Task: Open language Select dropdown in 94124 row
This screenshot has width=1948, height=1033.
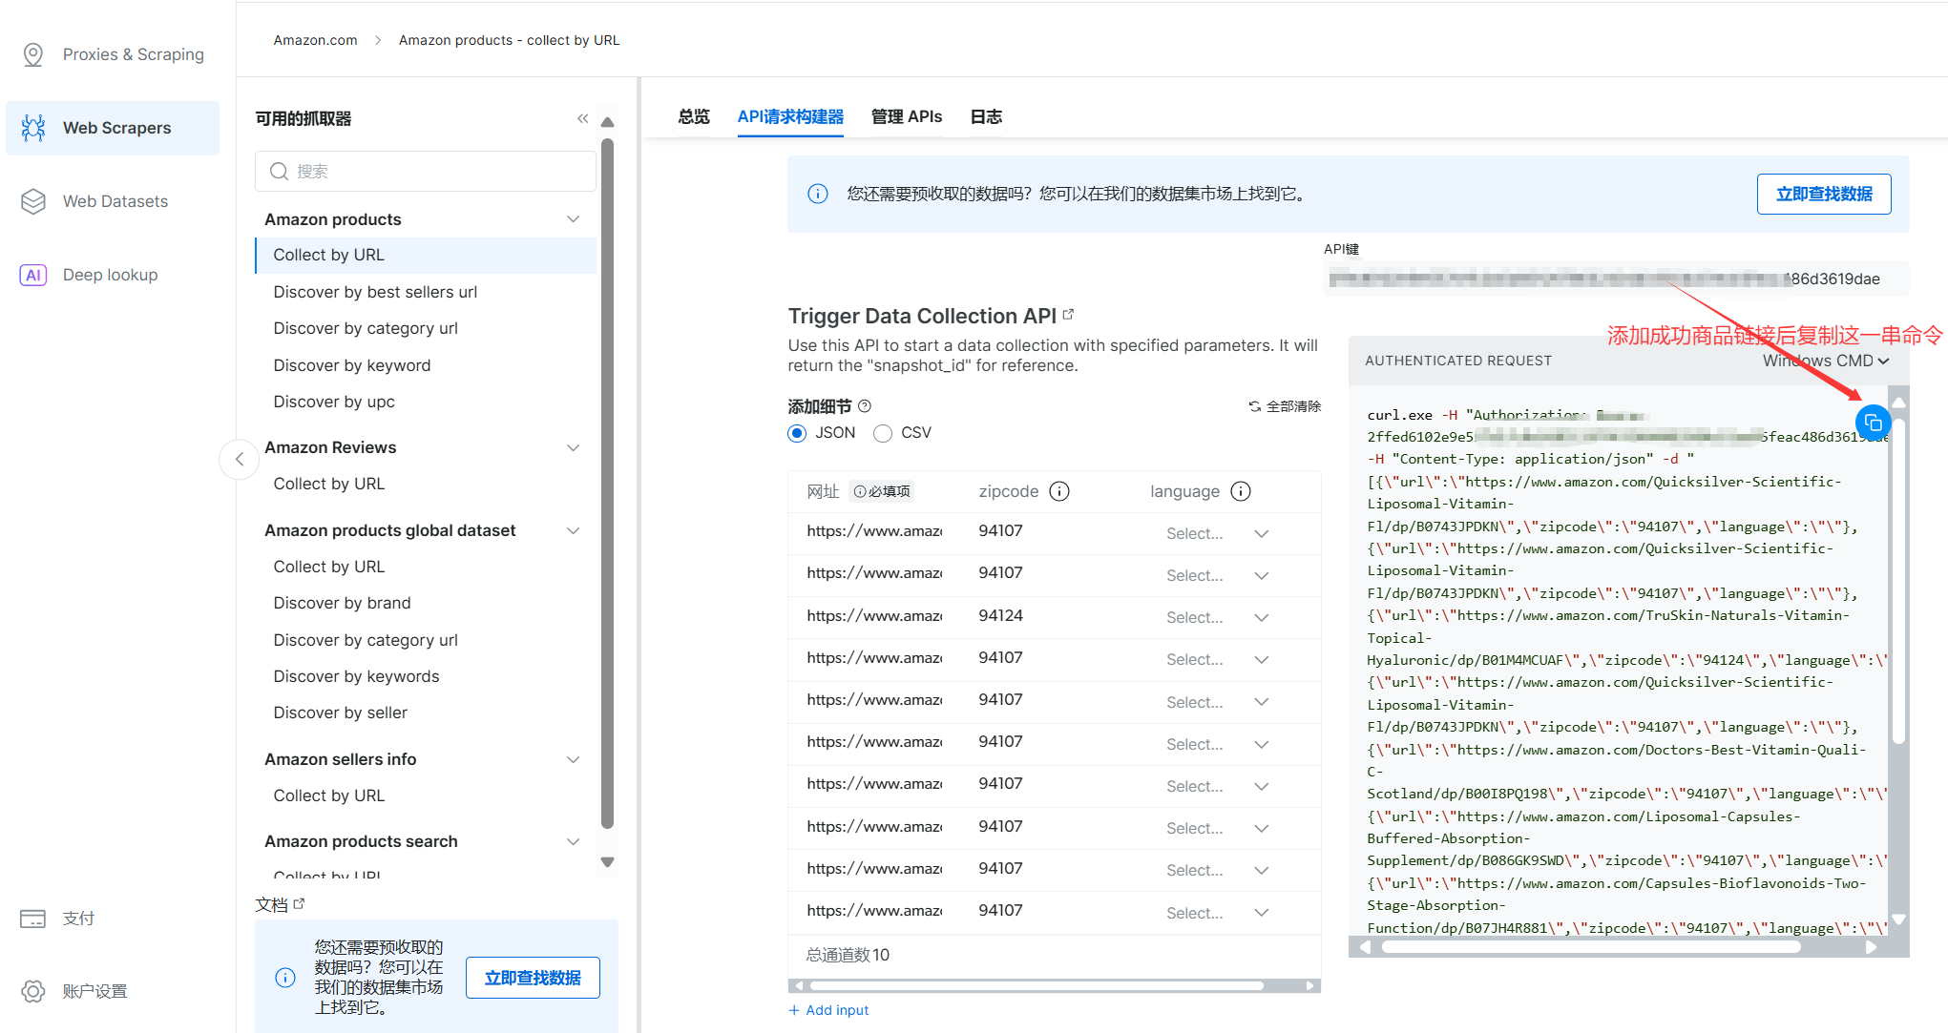Action: (1217, 617)
